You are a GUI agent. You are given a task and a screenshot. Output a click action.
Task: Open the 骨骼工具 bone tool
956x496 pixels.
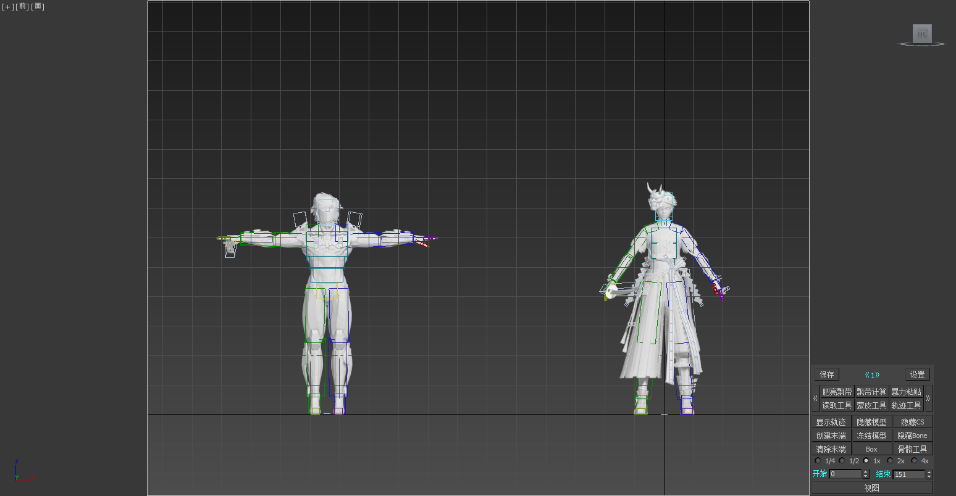(912, 449)
